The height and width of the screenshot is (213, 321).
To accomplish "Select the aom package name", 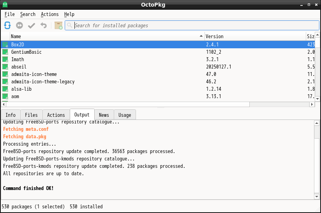I will 15,96.
